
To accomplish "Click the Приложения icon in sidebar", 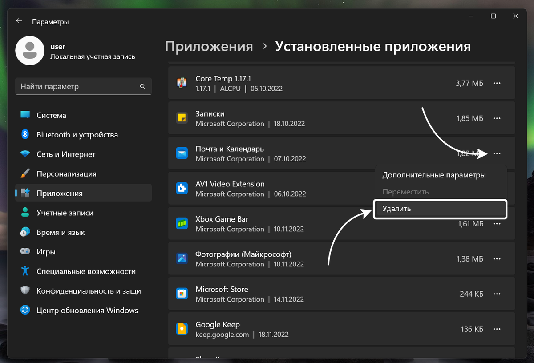I will pos(25,194).
